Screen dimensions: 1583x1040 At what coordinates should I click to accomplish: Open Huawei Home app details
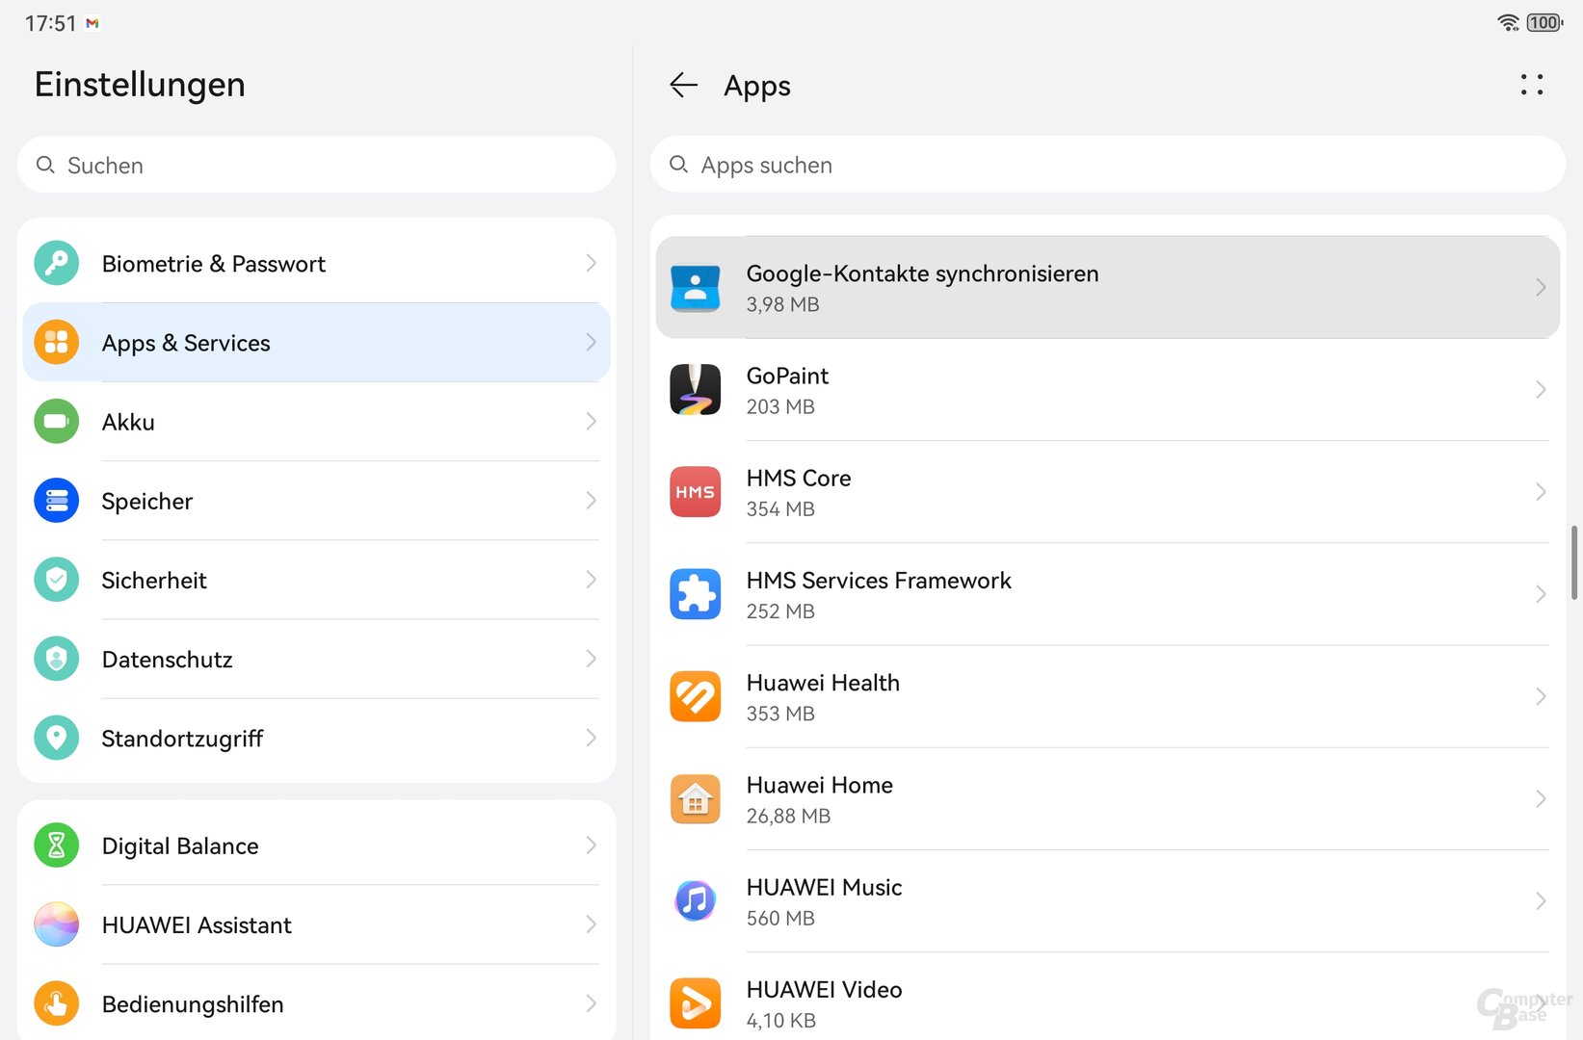(1107, 798)
